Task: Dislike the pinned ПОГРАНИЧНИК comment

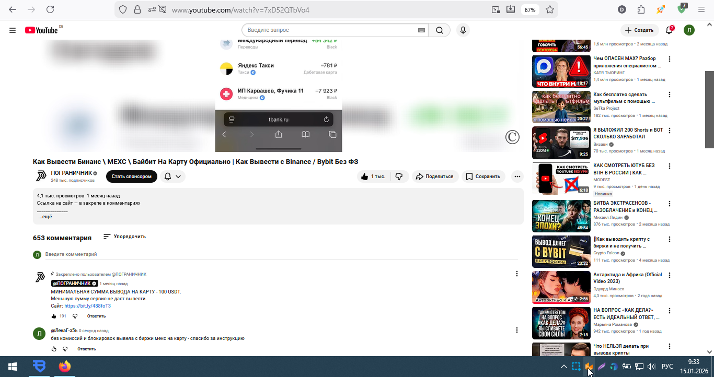Action: (75, 316)
